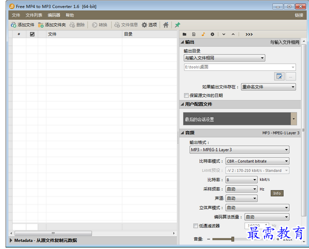
Task: Open the 输出目录 dropdown 与输入文件相同
Action: (224, 58)
